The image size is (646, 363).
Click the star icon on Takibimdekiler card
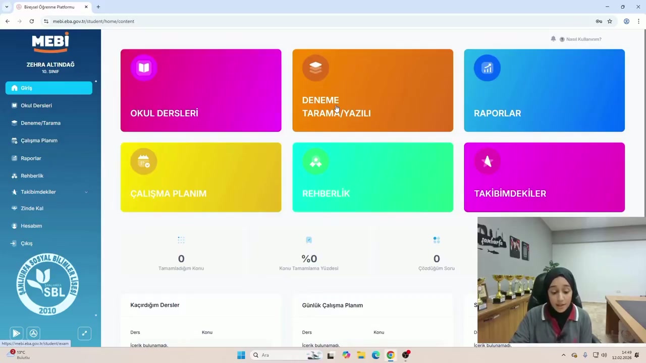(x=487, y=161)
